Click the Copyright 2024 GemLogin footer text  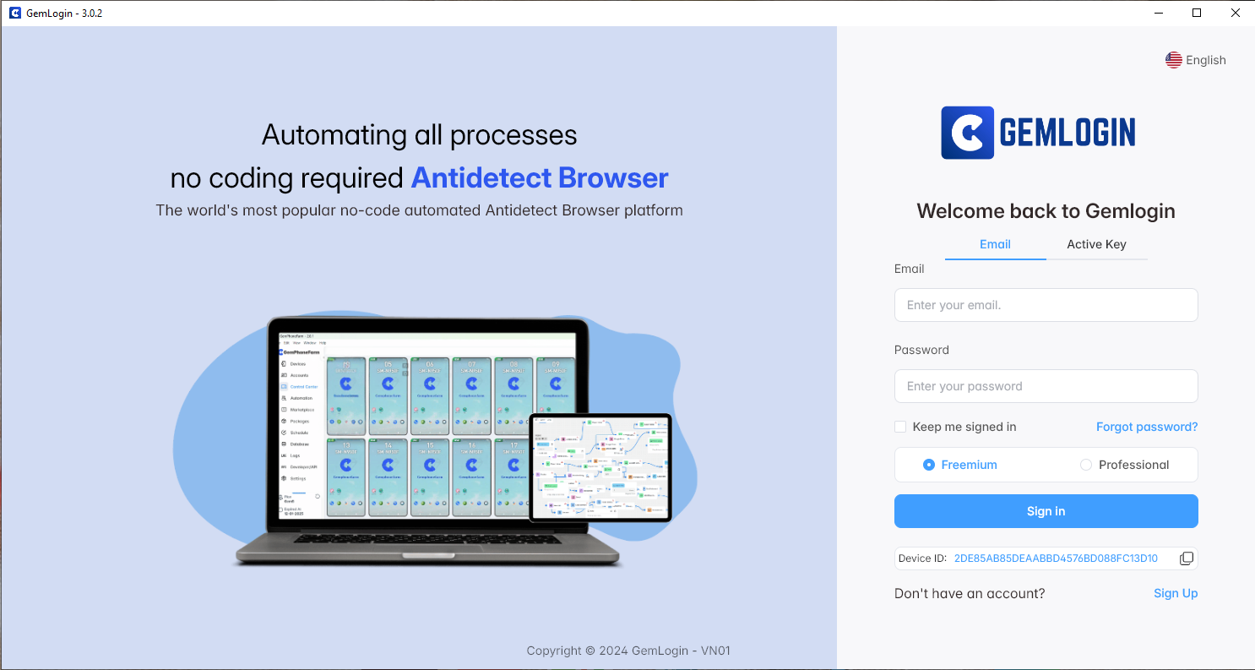pyautogui.click(x=628, y=651)
